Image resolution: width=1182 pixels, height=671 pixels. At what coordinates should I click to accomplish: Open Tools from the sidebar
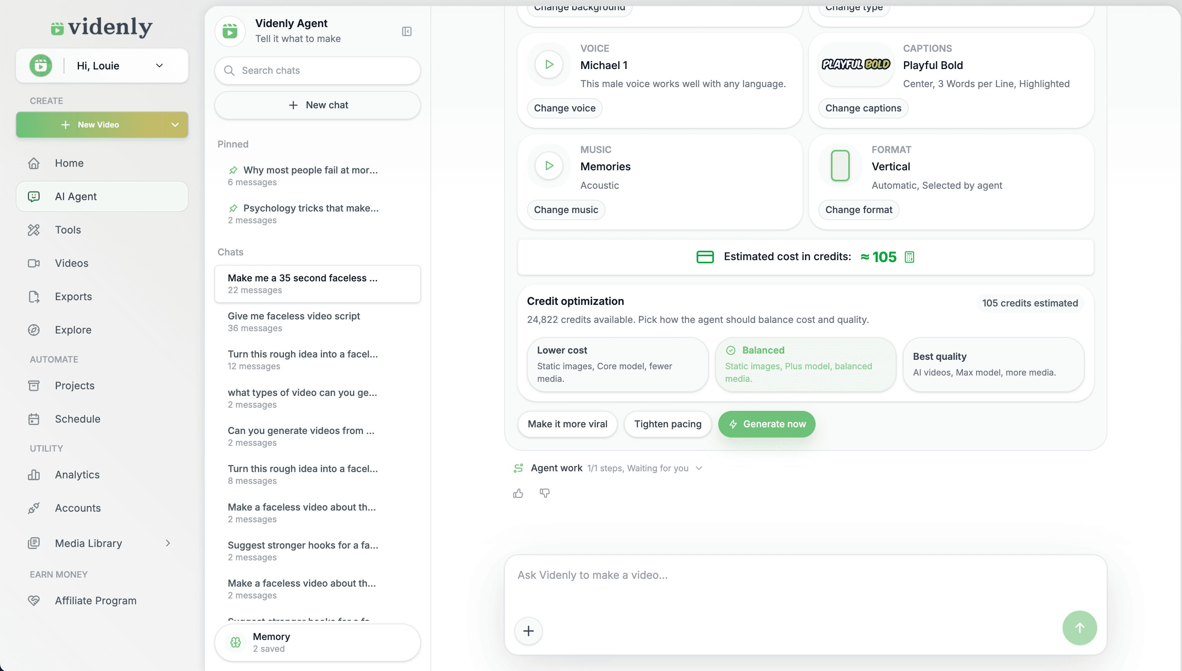(x=102, y=230)
